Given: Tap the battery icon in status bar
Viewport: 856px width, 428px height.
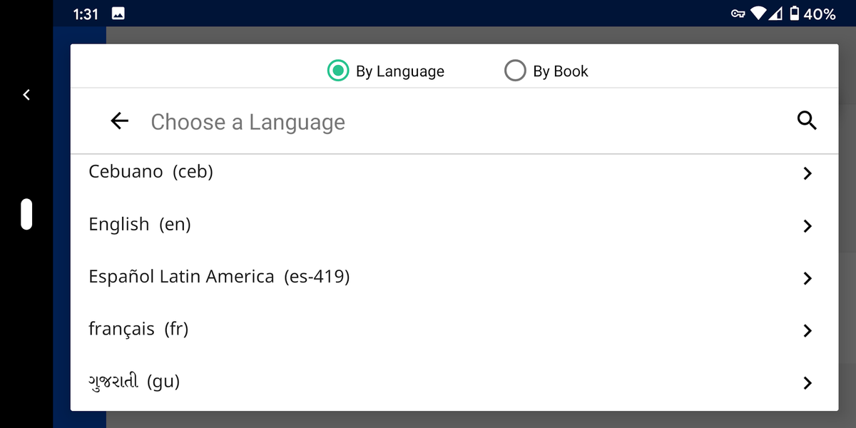Looking at the screenshot, I should (795, 14).
